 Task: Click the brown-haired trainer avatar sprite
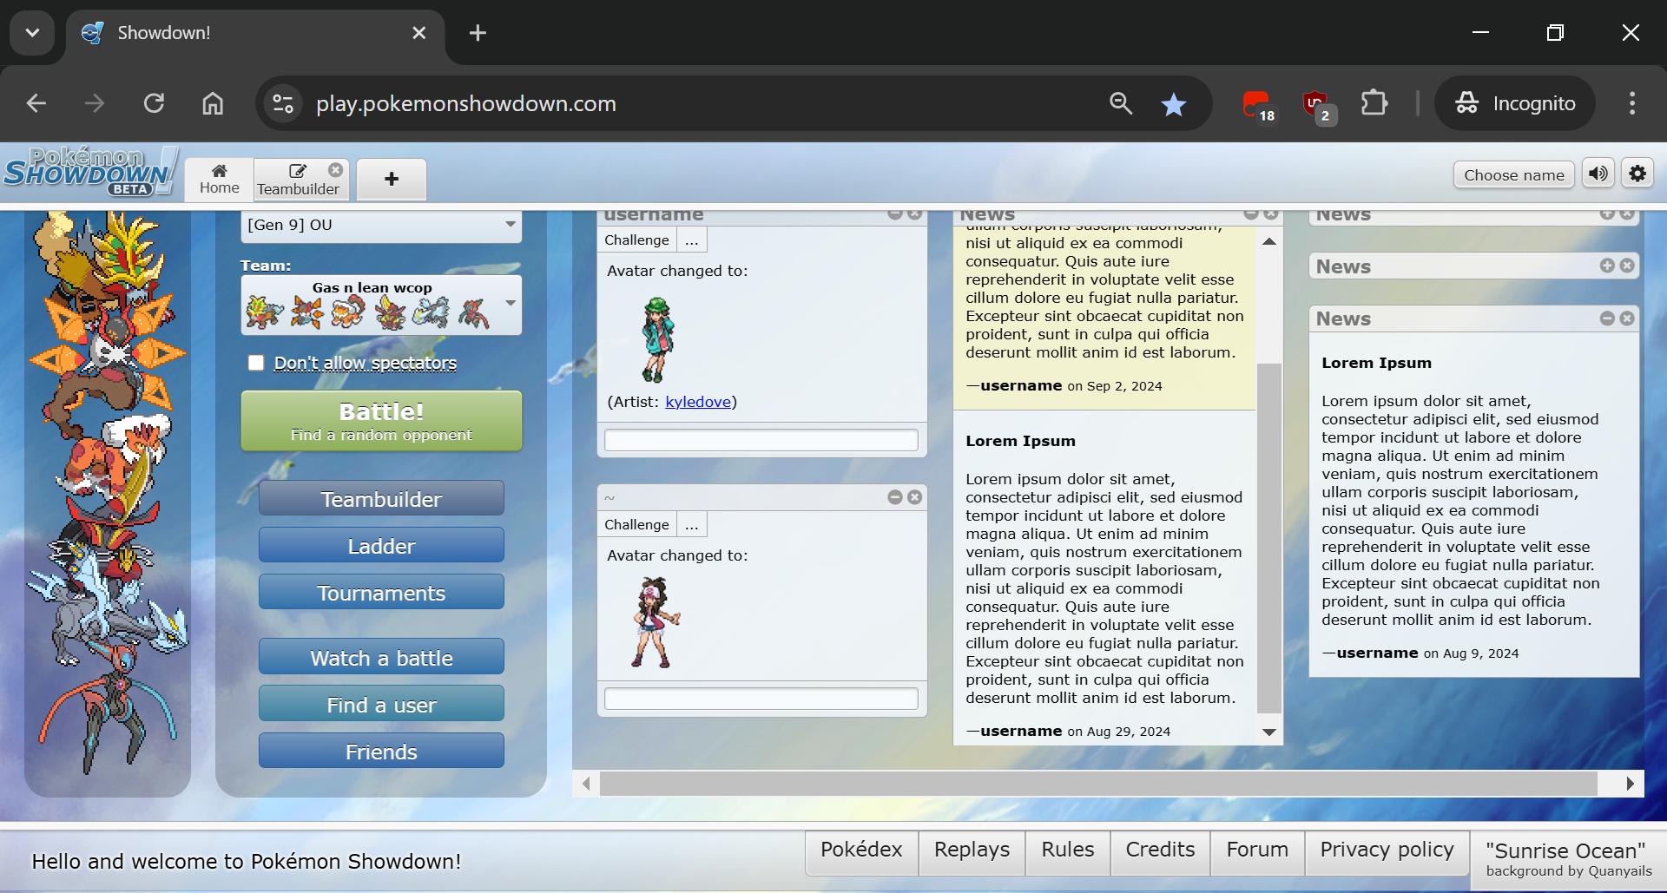tap(656, 623)
